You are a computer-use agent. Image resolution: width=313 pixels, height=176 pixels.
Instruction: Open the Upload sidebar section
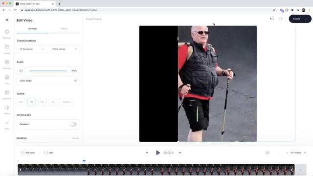coord(7,49)
